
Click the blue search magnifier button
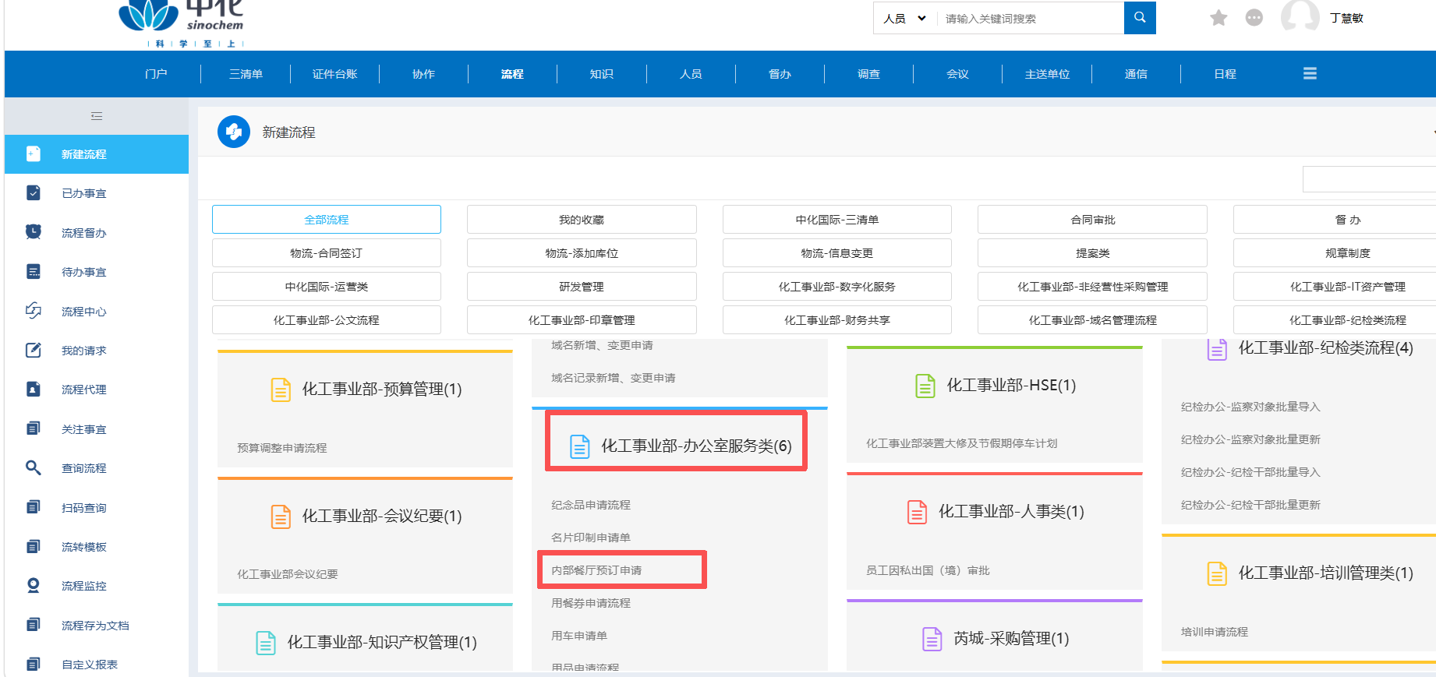(x=1139, y=18)
